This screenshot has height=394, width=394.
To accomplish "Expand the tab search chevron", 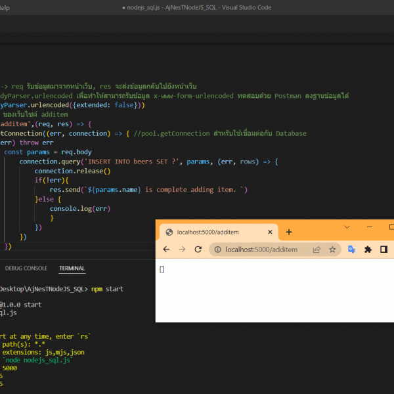I will [x=347, y=227].
